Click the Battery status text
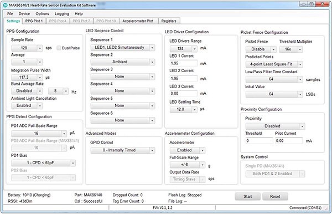Image resolution: width=332 pixels, height=214 pixels. (x=29, y=195)
